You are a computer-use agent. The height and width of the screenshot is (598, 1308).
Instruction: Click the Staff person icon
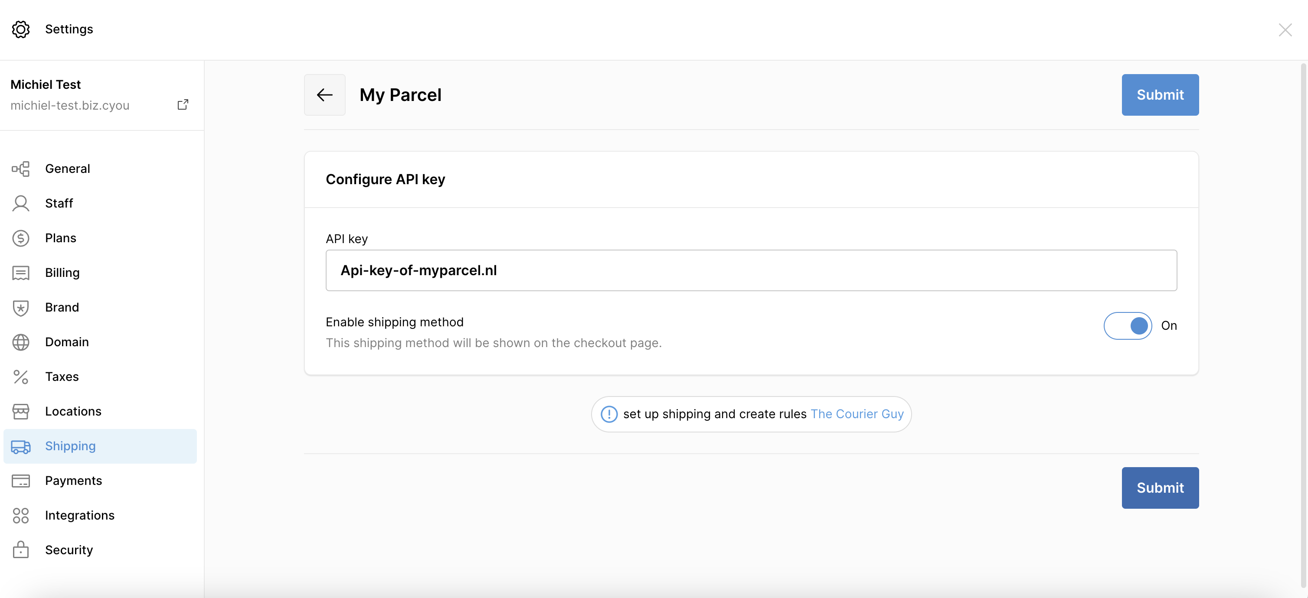[21, 203]
